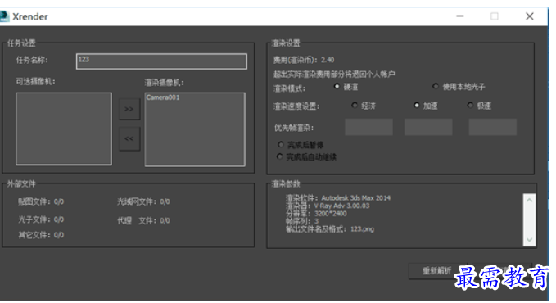Select Camera001 in the 渲染摄像机 list

(163, 97)
